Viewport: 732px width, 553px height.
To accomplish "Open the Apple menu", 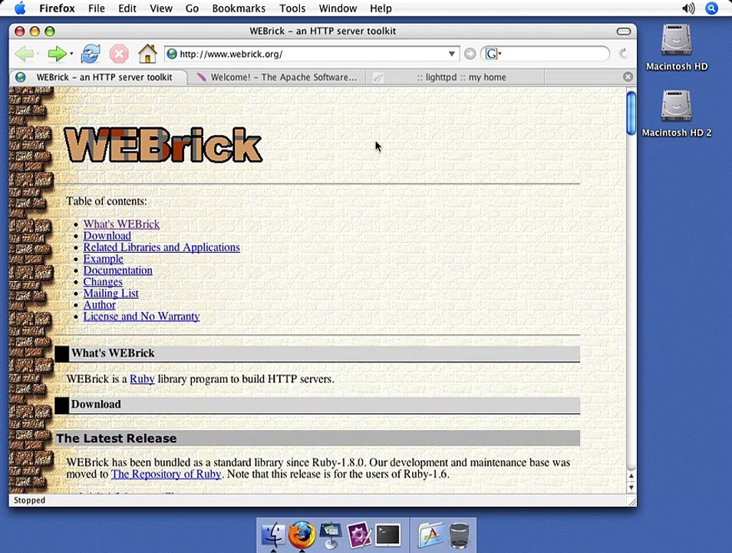I will (x=20, y=8).
